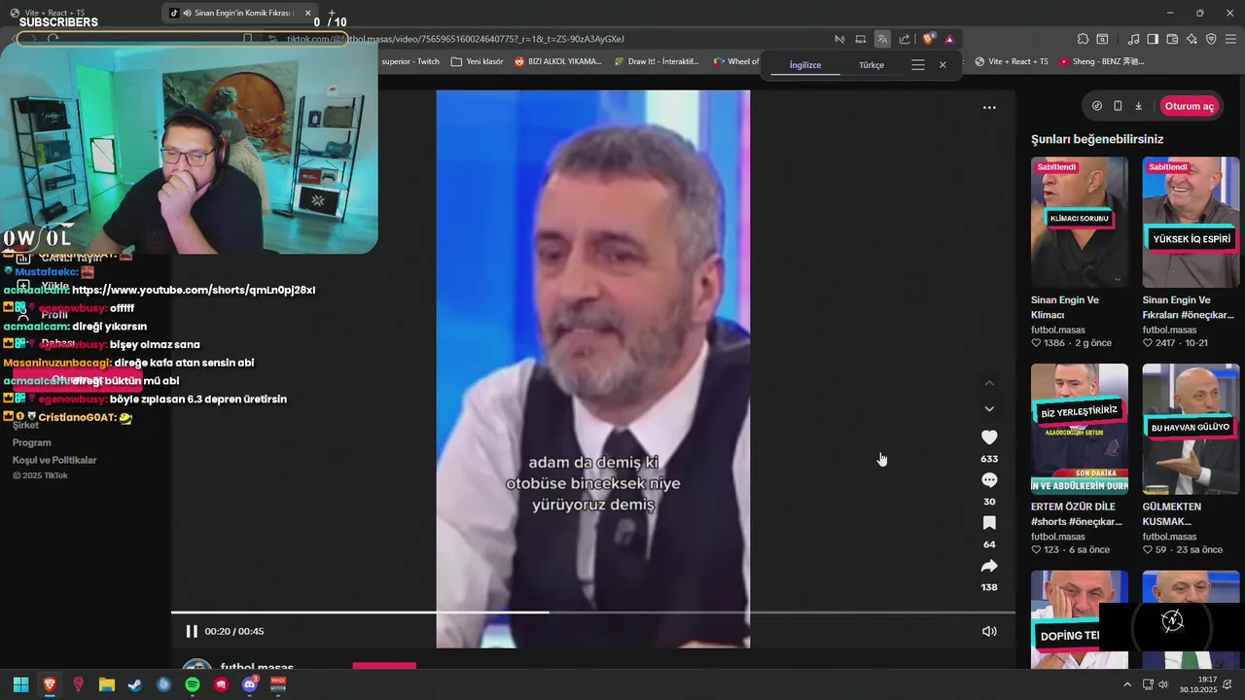Select Türkçe in the translate popup
Screen dimensions: 1245x700
pyautogui.click(x=871, y=65)
